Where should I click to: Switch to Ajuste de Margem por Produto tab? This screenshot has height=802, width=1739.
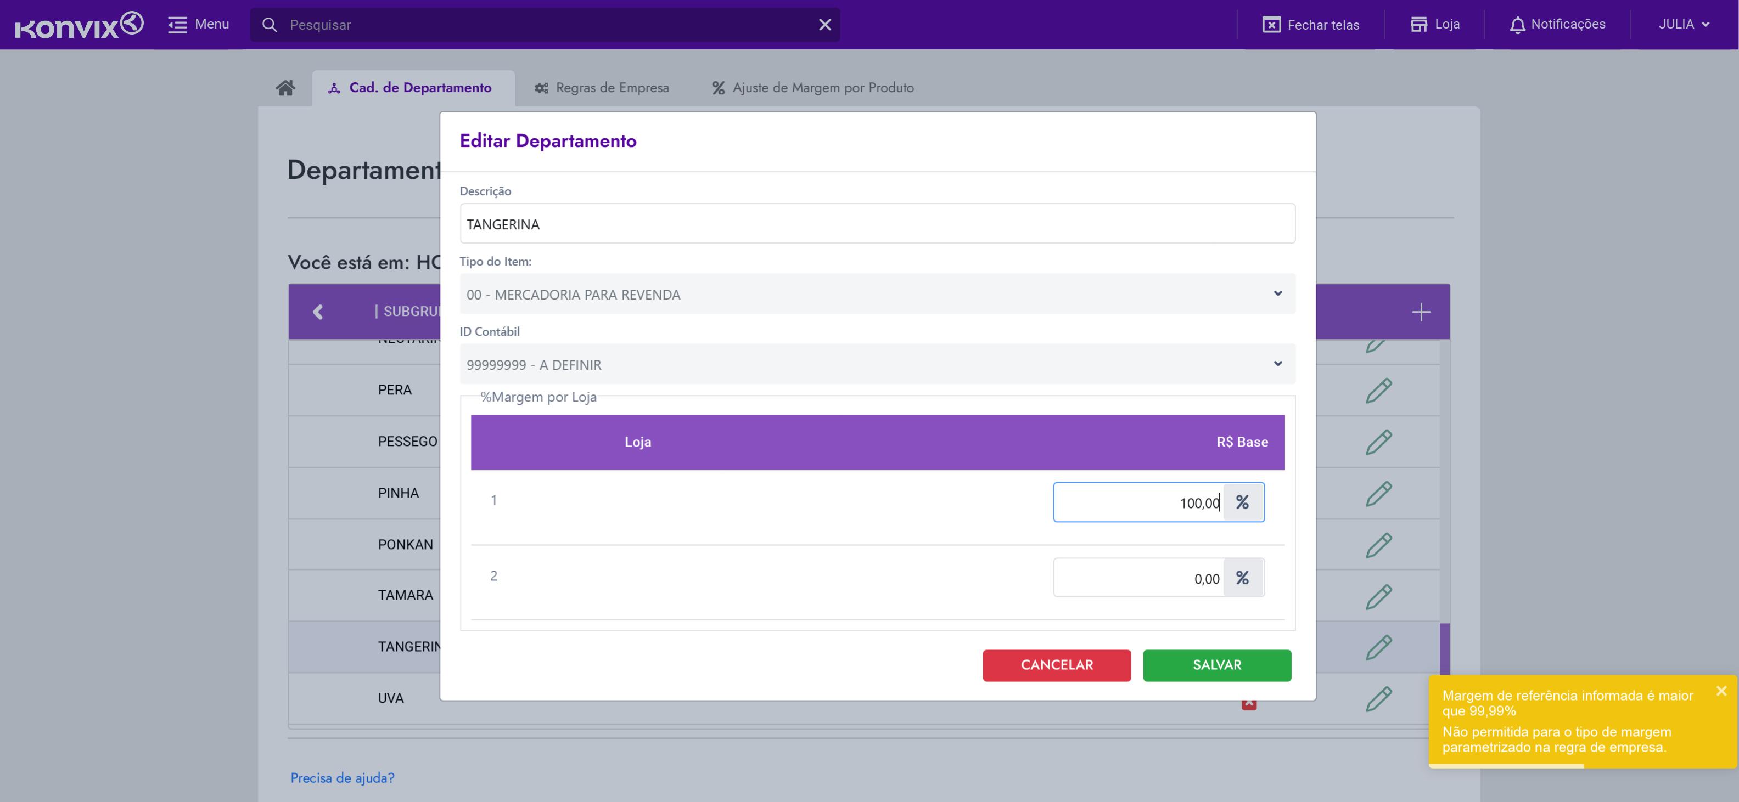tap(812, 88)
